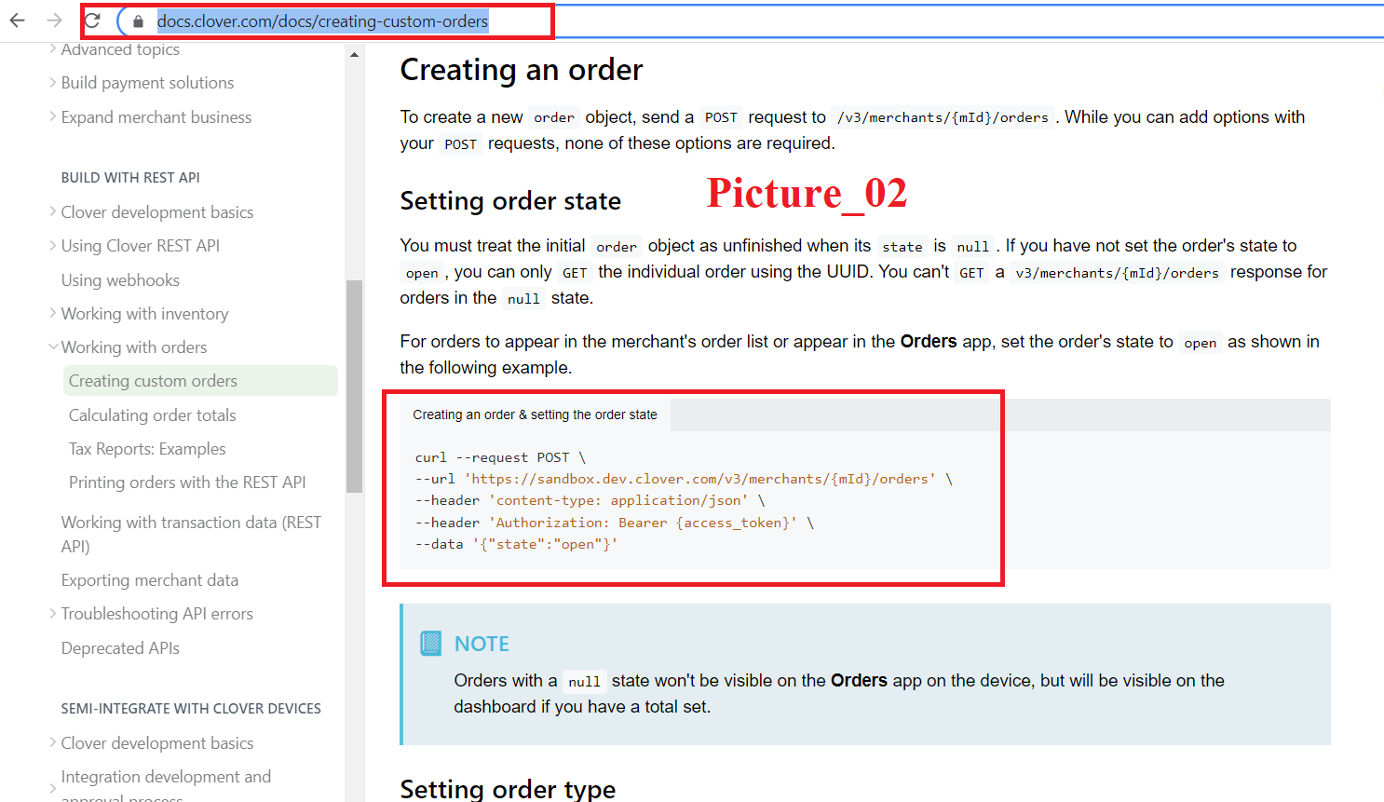Expand Expand merchant business chevron

[x=52, y=117]
